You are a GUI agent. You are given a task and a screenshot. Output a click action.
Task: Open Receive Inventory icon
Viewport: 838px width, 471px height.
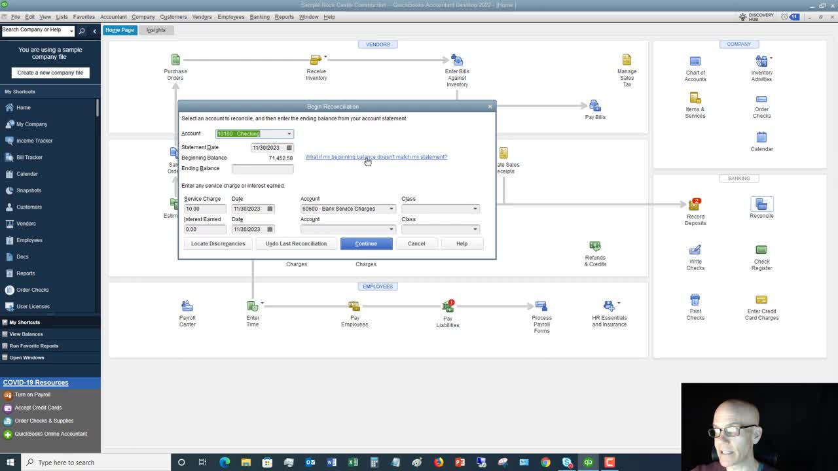[316, 60]
